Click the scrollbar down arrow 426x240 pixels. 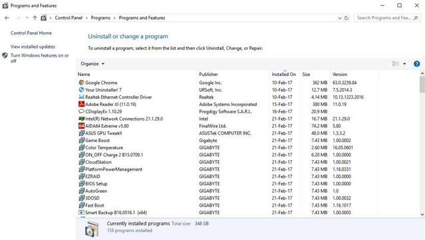422,215
